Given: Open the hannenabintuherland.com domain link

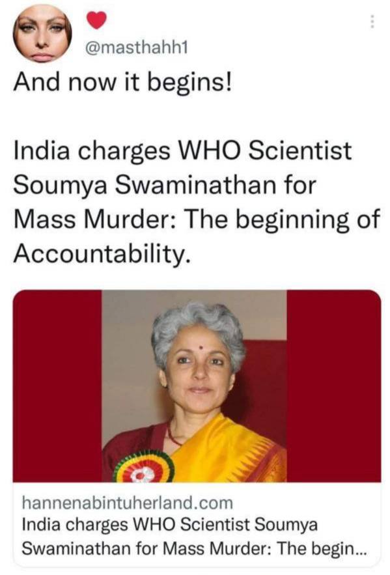Looking at the screenshot, I should coord(128,503).
